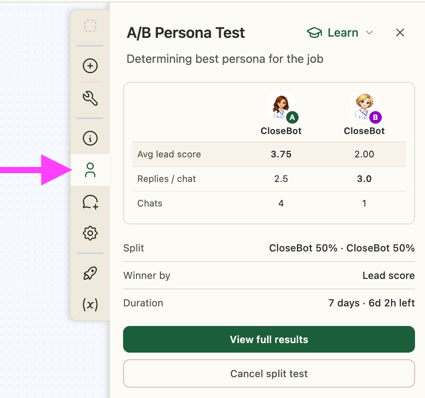Click the 4 chats value

point(281,203)
